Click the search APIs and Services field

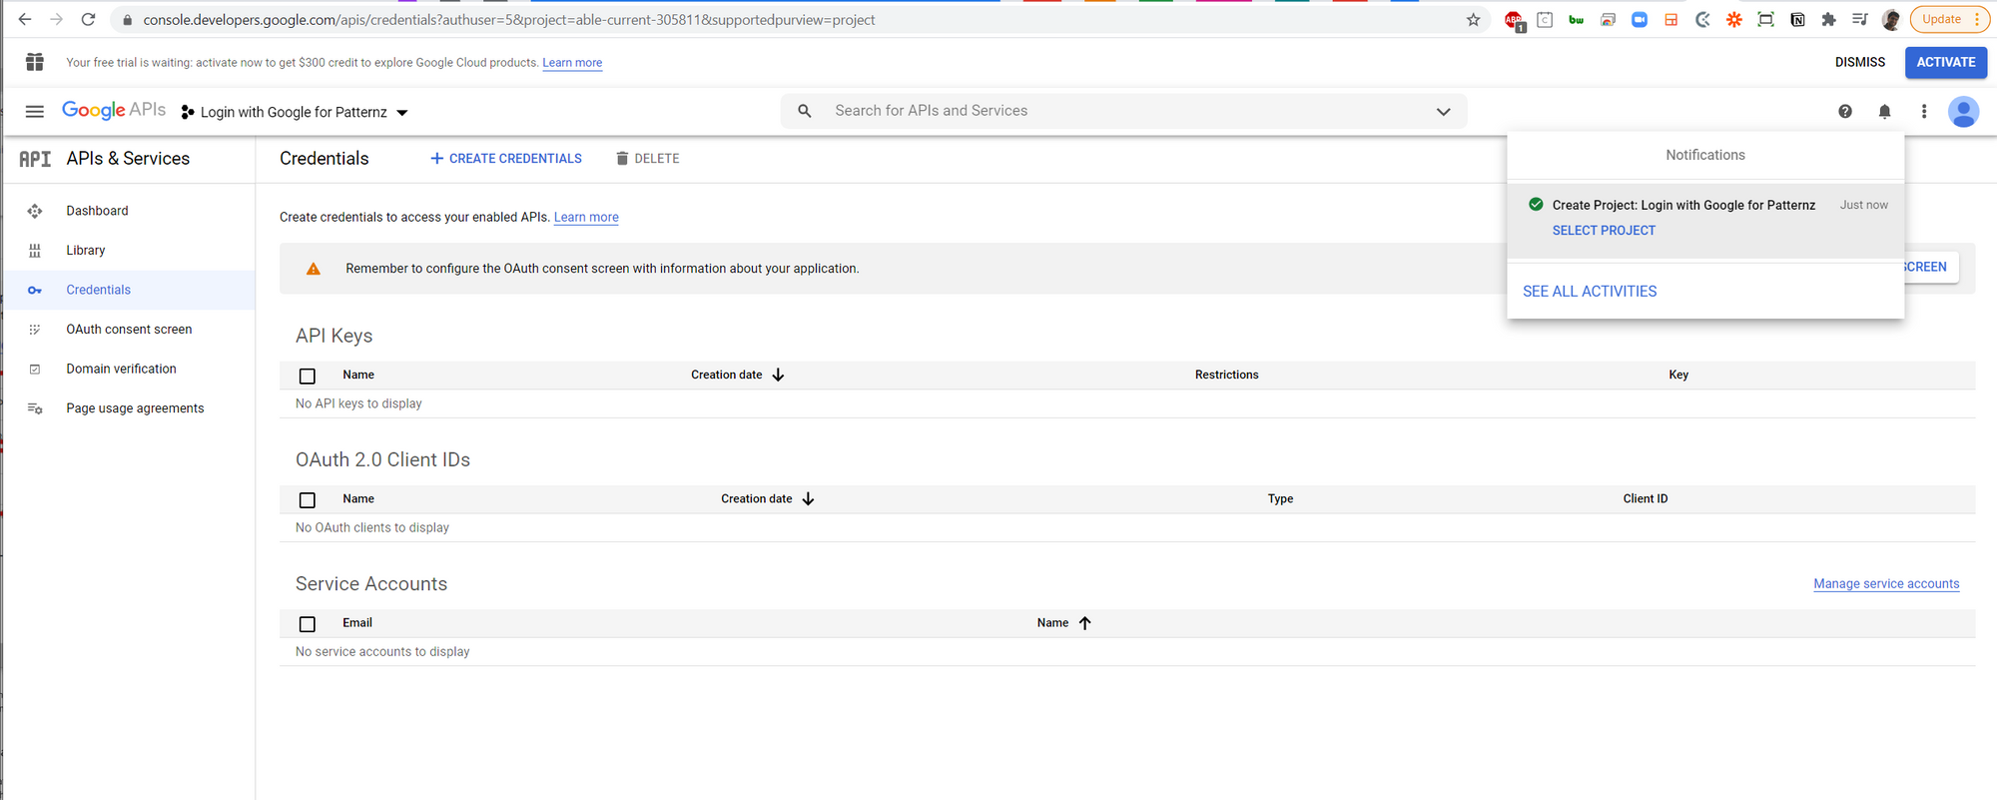pos(1123,111)
